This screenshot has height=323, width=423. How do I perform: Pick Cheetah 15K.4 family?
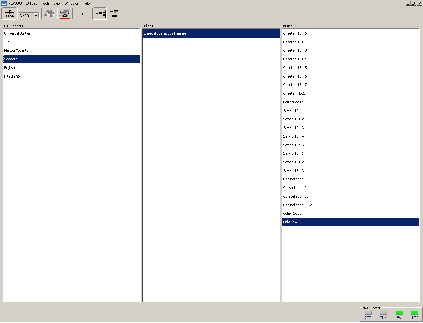pos(351,59)
